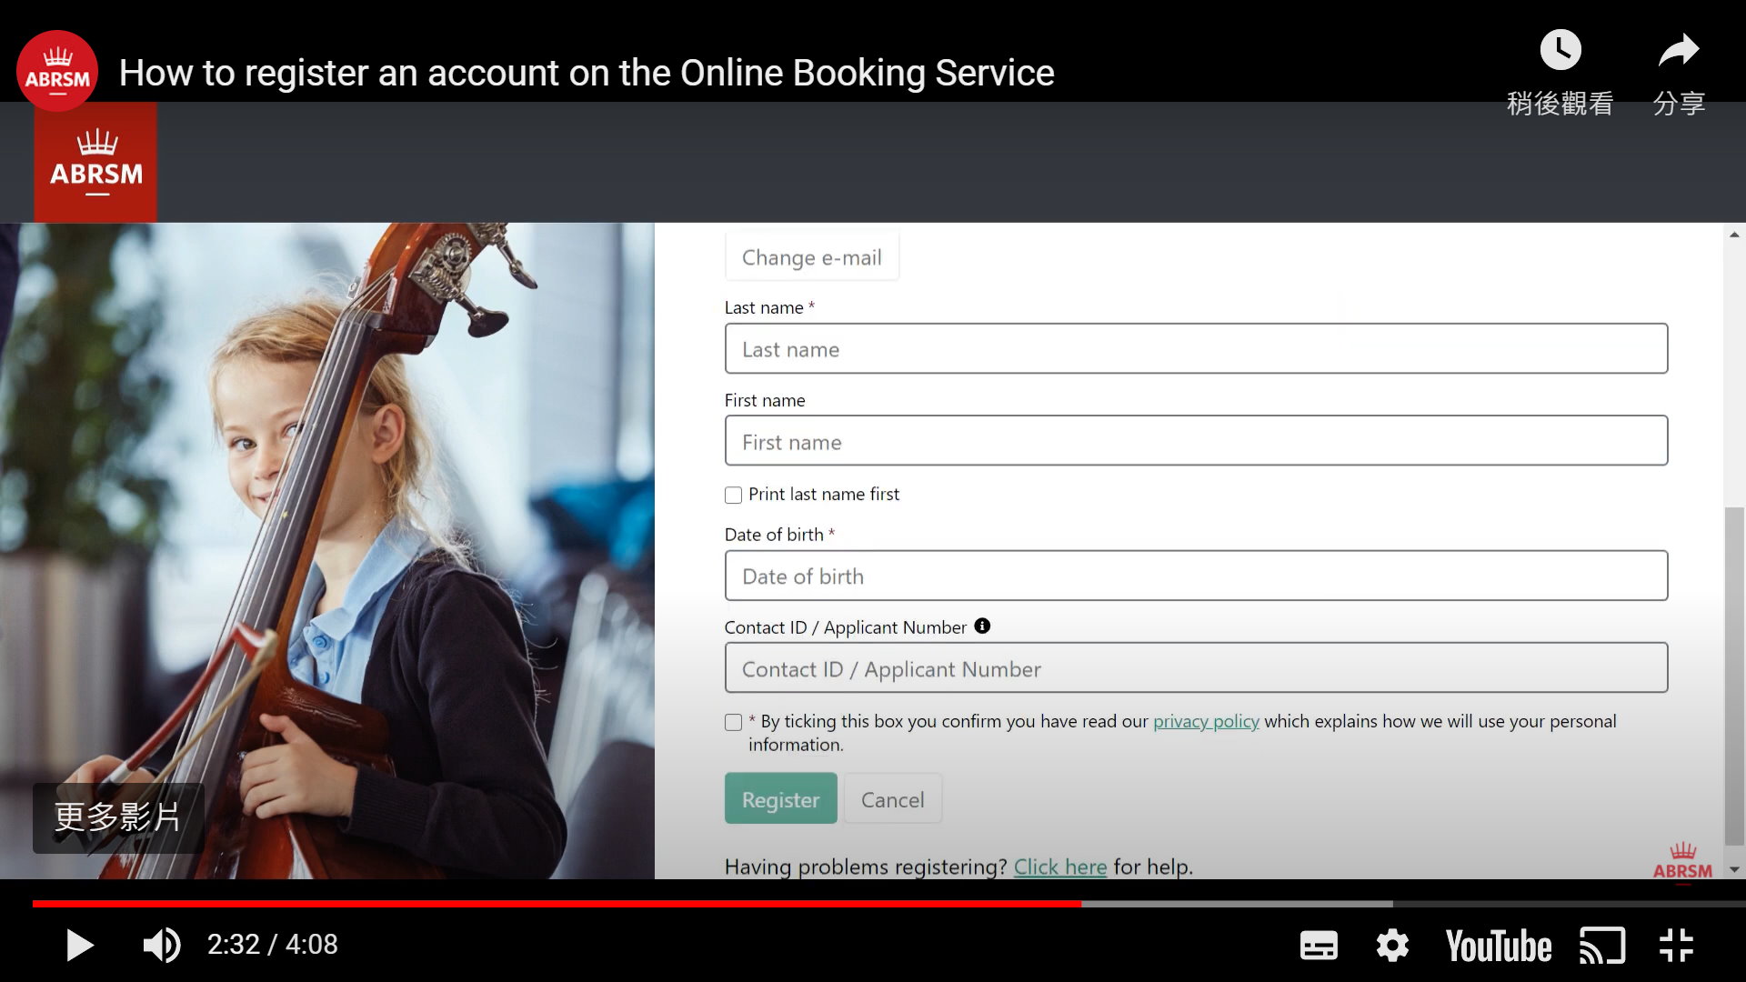This screenshot has width=1746, height=982.
Task: Tick the privacy policy confirmation checkbox
Action: (733, 723)
